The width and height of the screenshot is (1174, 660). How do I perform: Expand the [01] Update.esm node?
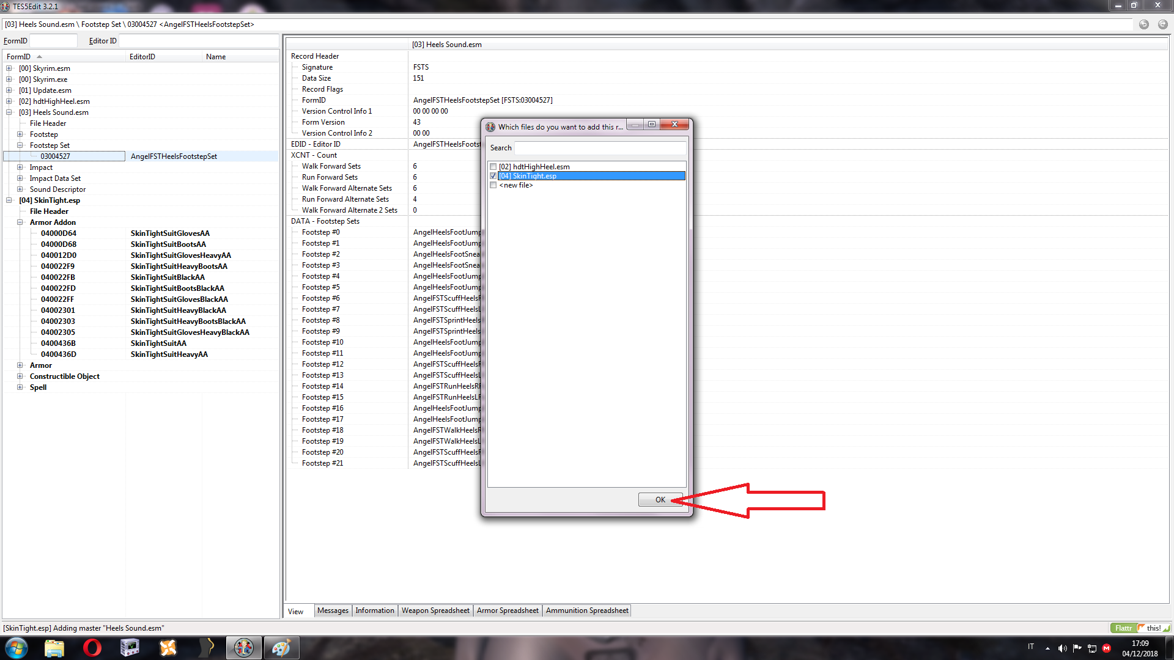pyautogui.click(x=9, y=90)
